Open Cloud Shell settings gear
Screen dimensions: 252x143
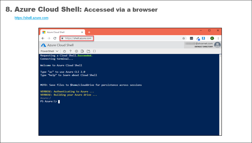tap(76, 51)
